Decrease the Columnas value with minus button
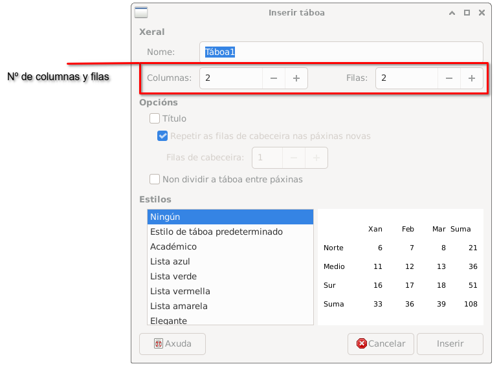499x366 pixels. pos(274,78)
